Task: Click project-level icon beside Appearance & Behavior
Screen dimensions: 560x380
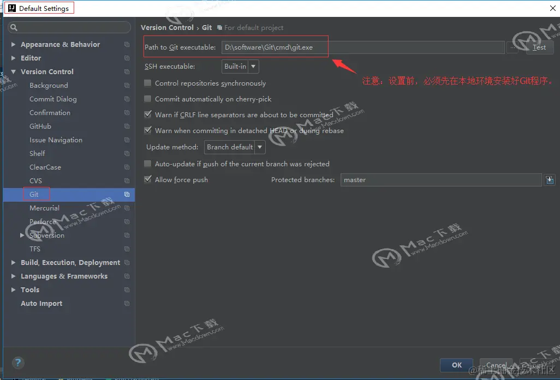Action: (x=127, y=45)
